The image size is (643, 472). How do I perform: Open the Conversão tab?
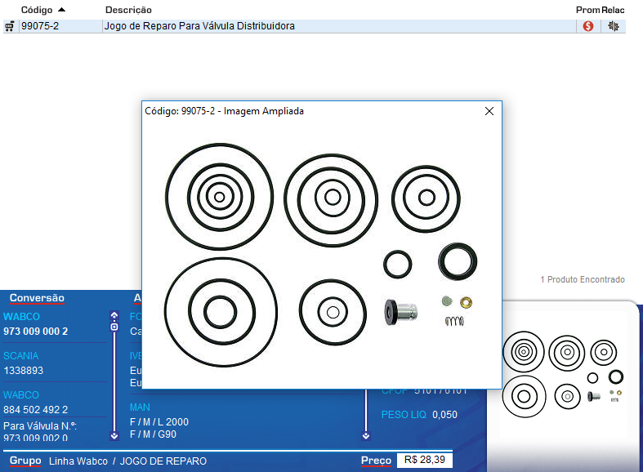click(37, 298)
